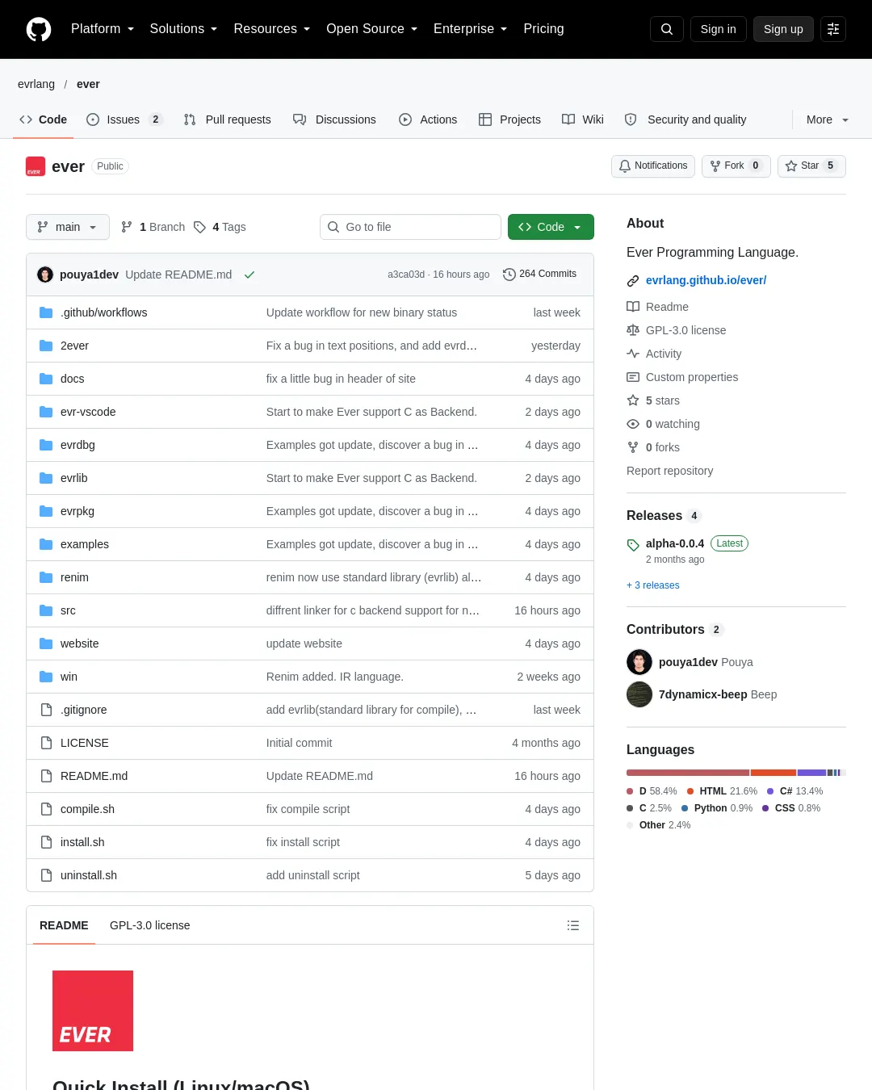Open the evrlang owner breadcrumb

(x=36, y=84)
